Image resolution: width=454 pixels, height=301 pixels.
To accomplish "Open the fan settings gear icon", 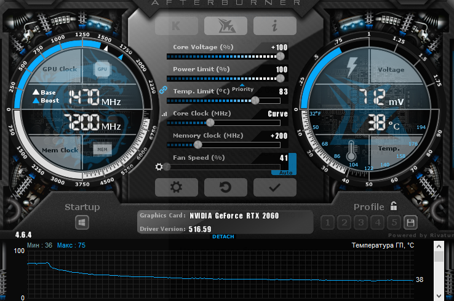I will pos(159,166).
